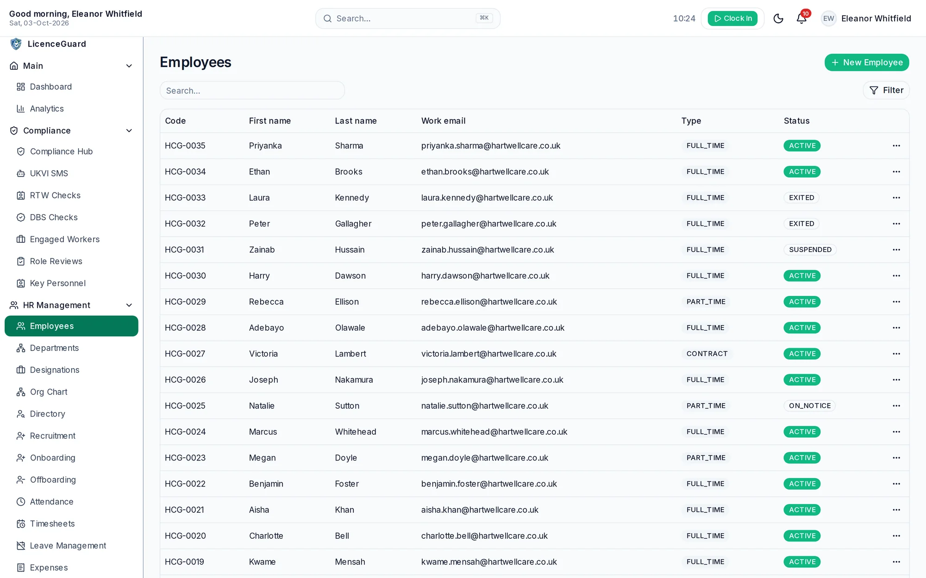The height and width of the screenshot is (578, 926).
Task: Click Work email column header
Action: (443, 121)
